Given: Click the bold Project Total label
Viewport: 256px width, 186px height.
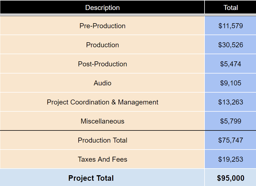Looking at the screenshot, I should tap(91, 178).
